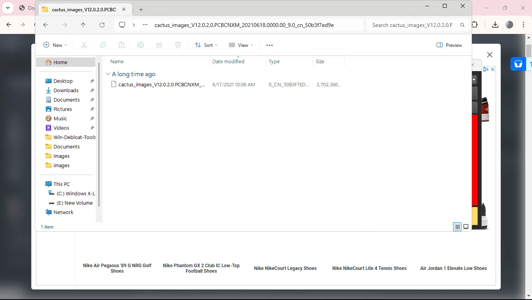Open Downloads in the navigation pane
This screenshot has height=300, width=532.
click(x=66, y=90)
